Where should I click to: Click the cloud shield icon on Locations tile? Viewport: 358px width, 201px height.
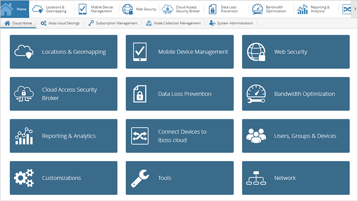[24, 52]
